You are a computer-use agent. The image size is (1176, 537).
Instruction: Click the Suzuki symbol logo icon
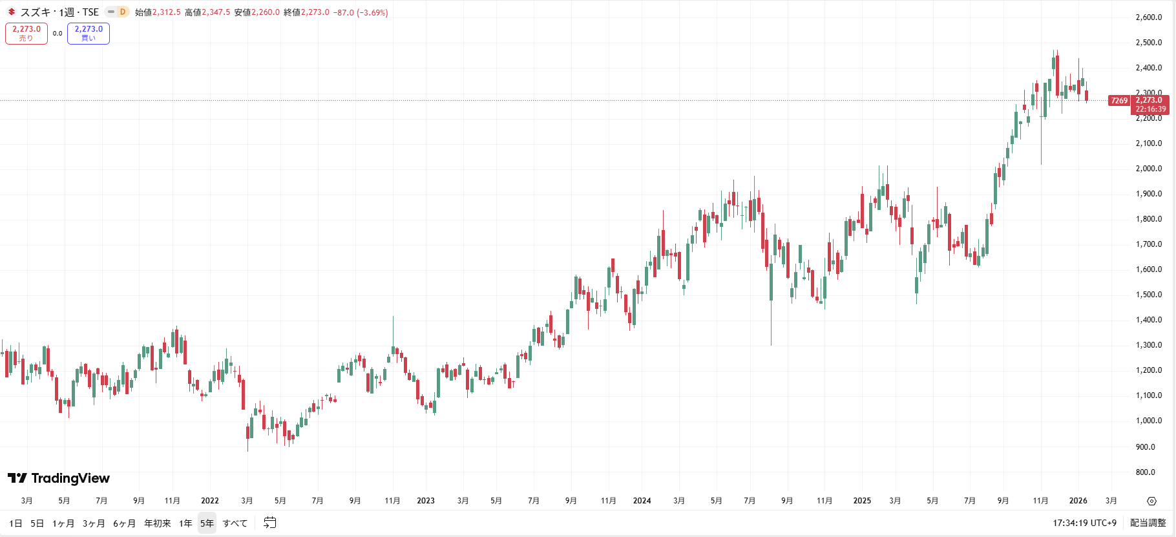(x=12, y=12)
